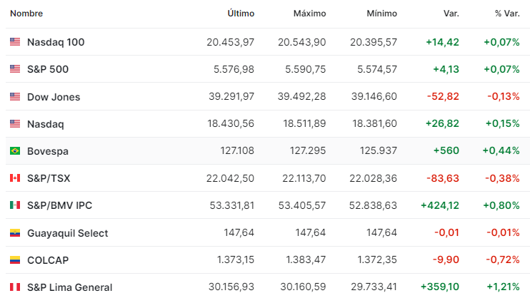Sort table by Último column header
Viewport: 530px width, 298px height.
pos(241,14)
